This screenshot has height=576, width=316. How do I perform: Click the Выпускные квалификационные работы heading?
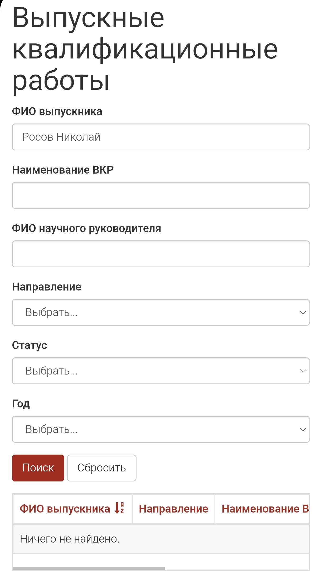[x=145, y=49]
